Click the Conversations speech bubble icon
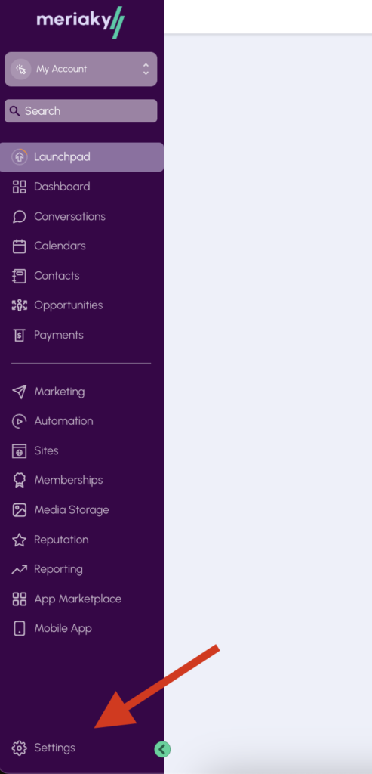 point(19,217)
